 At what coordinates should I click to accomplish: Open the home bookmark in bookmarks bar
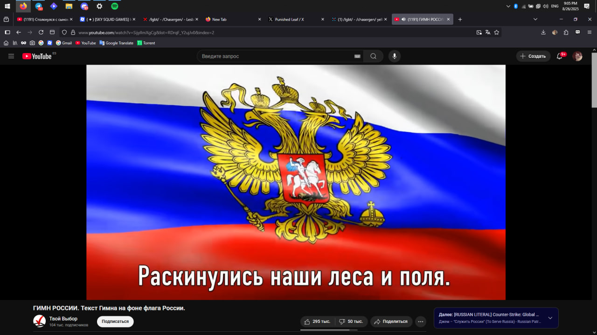pos(6,43)
